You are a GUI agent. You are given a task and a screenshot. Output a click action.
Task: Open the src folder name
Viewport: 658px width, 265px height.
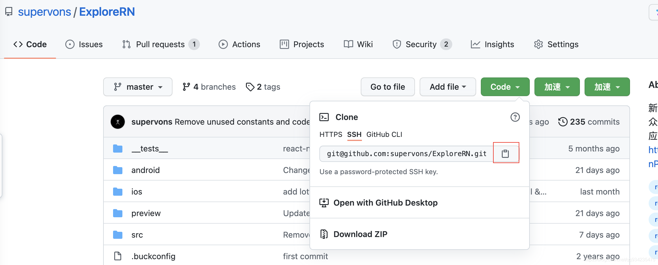pyautogui.click(x=137, y=235)
